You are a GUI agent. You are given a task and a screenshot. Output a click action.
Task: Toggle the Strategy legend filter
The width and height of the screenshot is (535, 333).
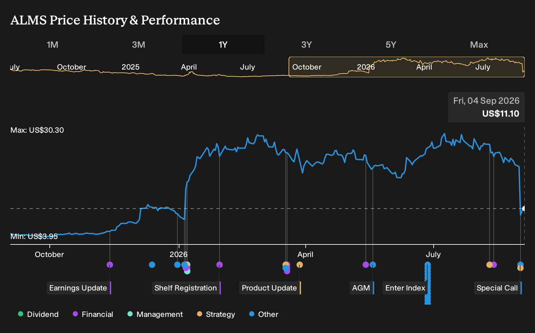[x=216, y=314]
